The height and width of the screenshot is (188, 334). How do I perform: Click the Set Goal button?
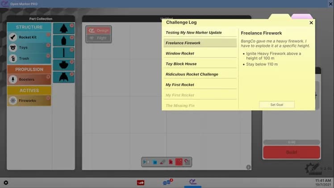click(276, 104)
